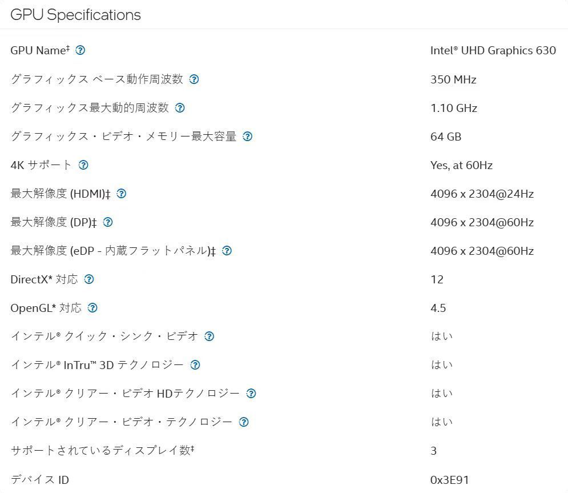Click the DirectX* 対応 help icon
The width and height of the screenshot is (568, 493).
(88, 279)
